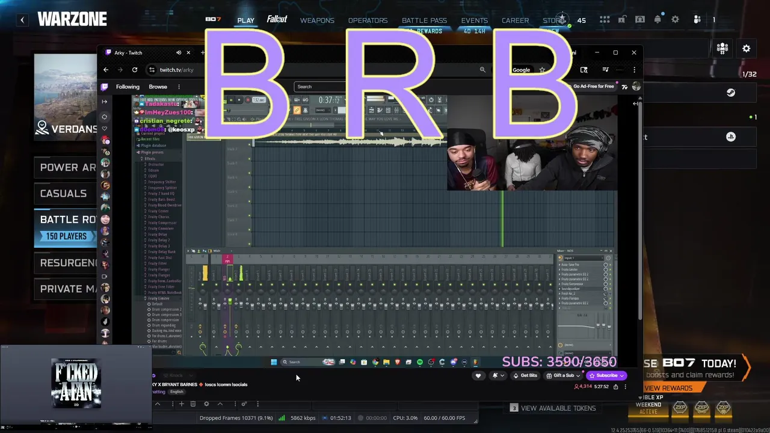Open Spotify from the streamed taskbar
770x433 pixels.
419,362
